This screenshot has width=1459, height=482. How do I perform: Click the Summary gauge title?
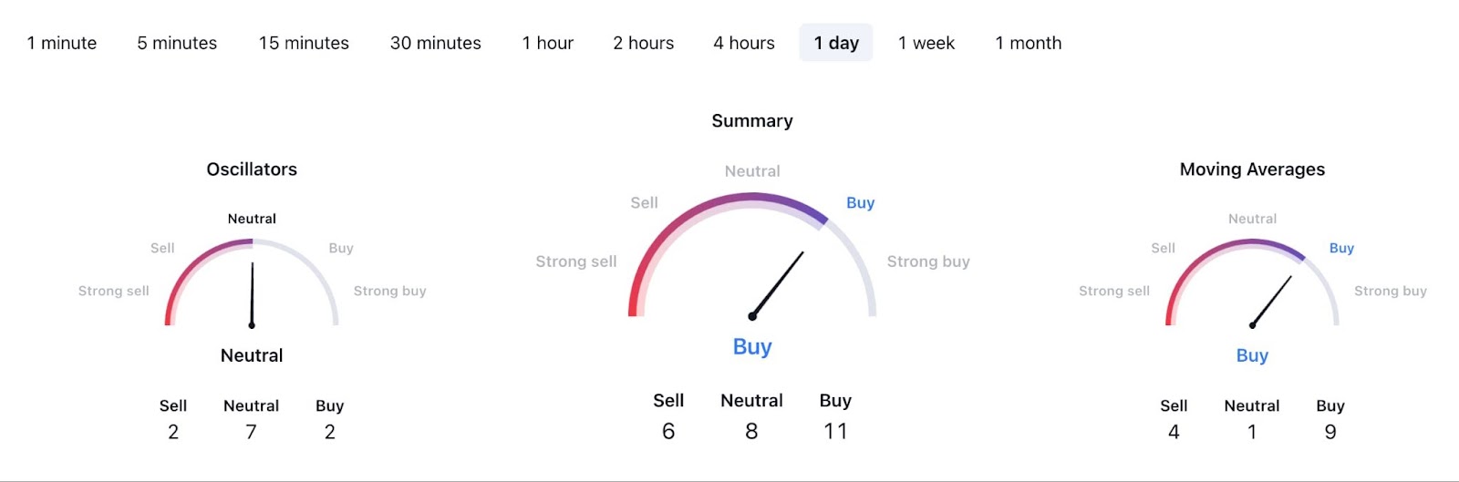[x=752, y=121]
